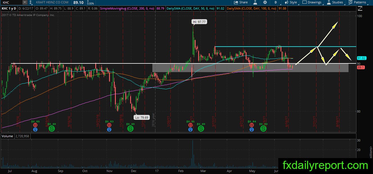Click the Volume subgraph label
This screenshot has width=373, height=174.
click(7, 136)
